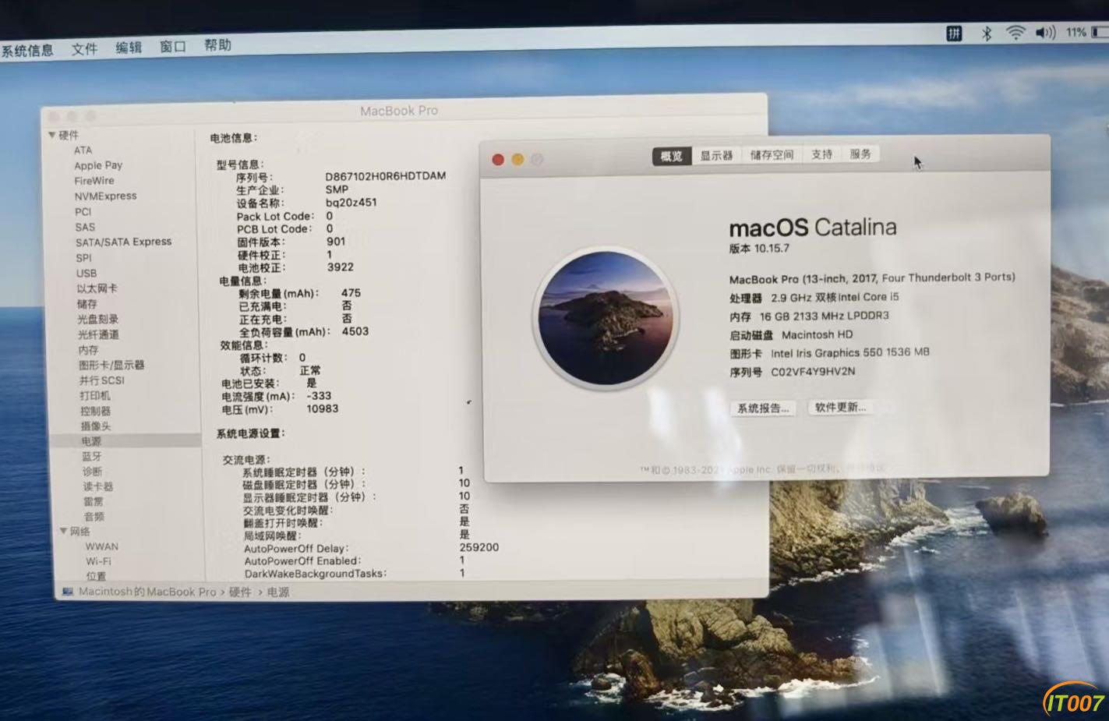Open the 帮助 menu
The width and height of the screenshot is (1109, 721).
tap(217, 45)
